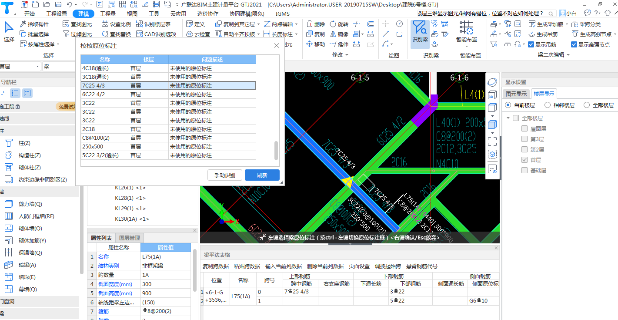Click 生成吊筋 generate hanger bar

click(543, 34)
